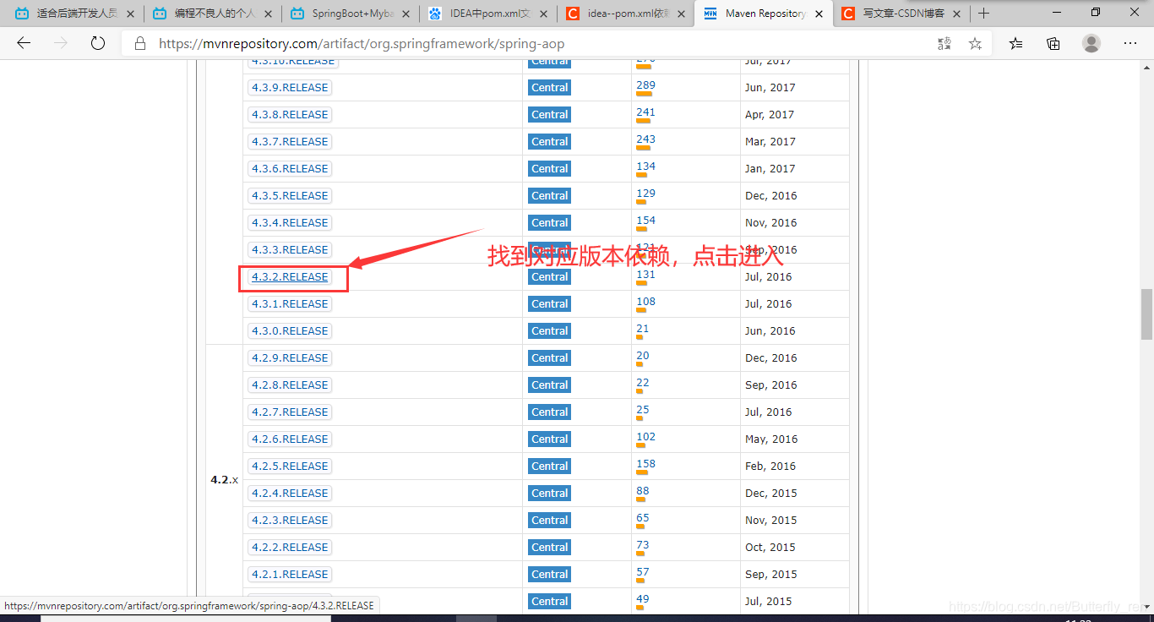
Task: Click the site lock icon in address bar
Action: click(139, 44)
